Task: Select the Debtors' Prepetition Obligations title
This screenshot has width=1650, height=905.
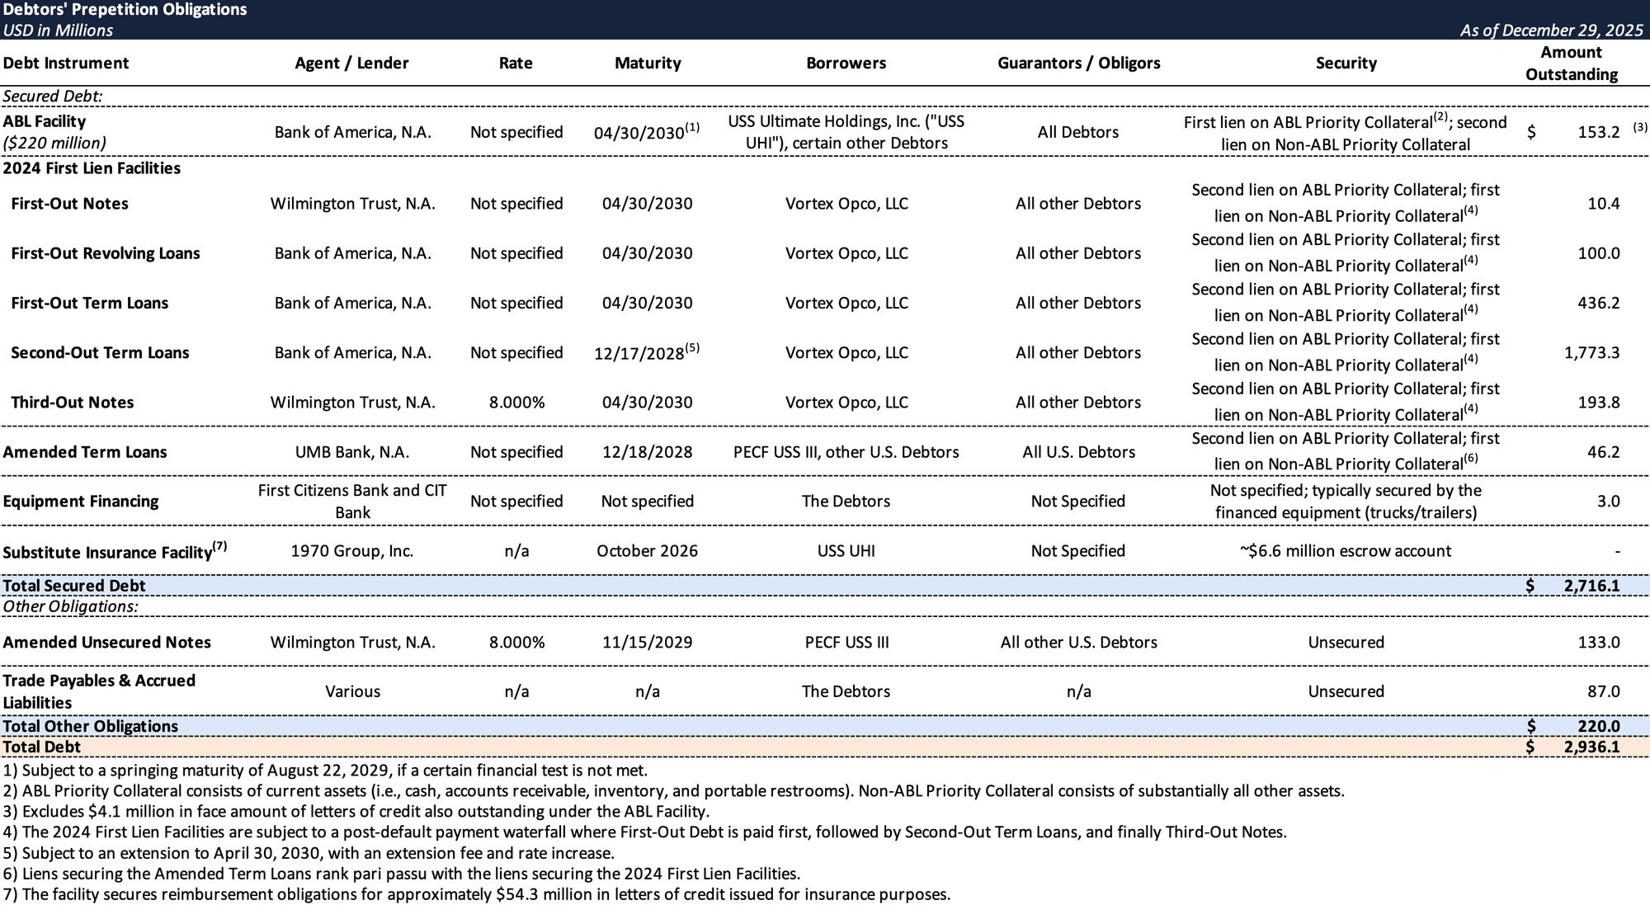Action: (125, 10)
